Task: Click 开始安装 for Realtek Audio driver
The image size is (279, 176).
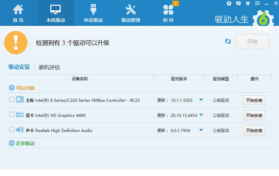Action: coord(254,131)
